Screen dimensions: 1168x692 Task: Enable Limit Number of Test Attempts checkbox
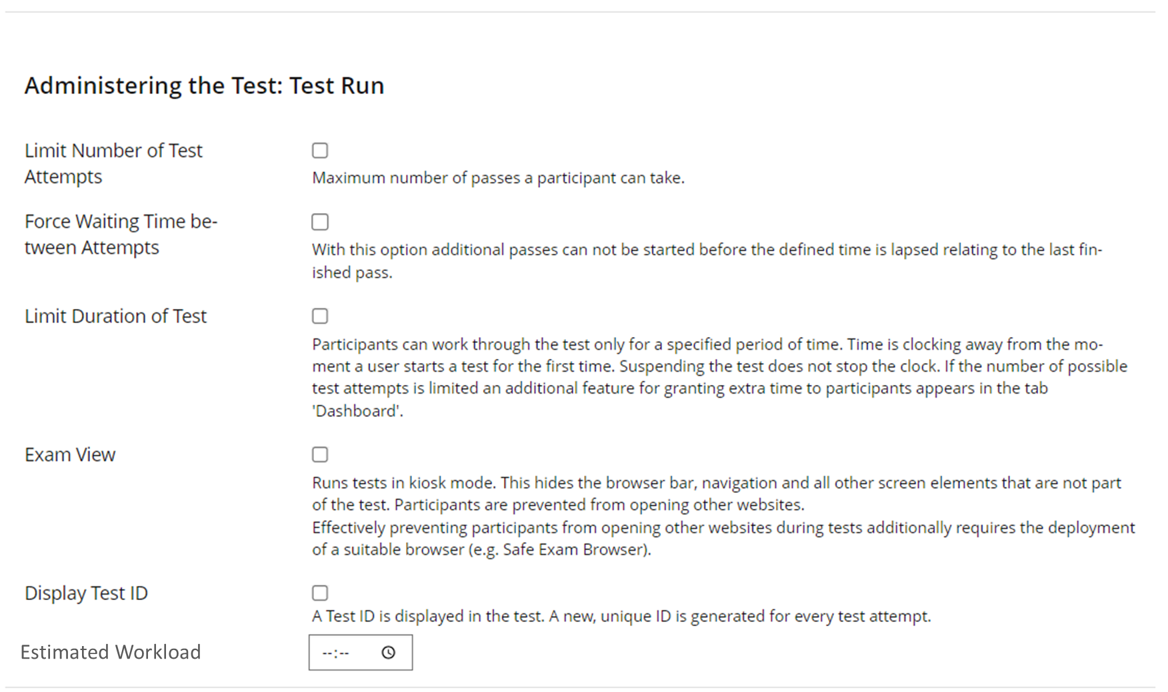[320, 151]
